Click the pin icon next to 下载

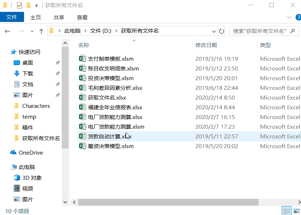pyautogui.click(x=57, y=74)
